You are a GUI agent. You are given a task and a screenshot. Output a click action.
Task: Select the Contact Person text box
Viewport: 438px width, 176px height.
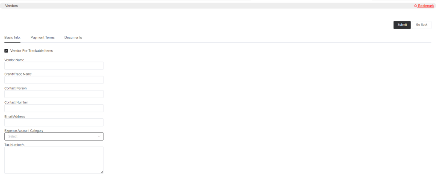click(54, 94)
